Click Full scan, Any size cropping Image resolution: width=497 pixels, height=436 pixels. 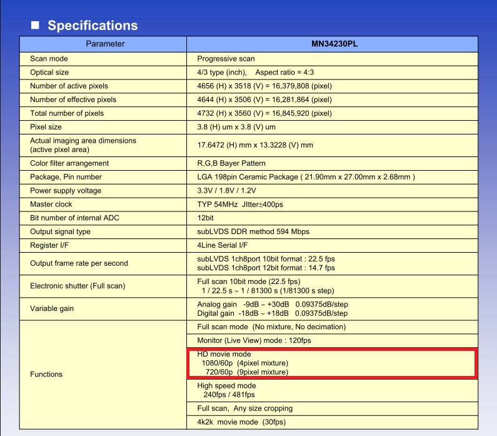244,408
